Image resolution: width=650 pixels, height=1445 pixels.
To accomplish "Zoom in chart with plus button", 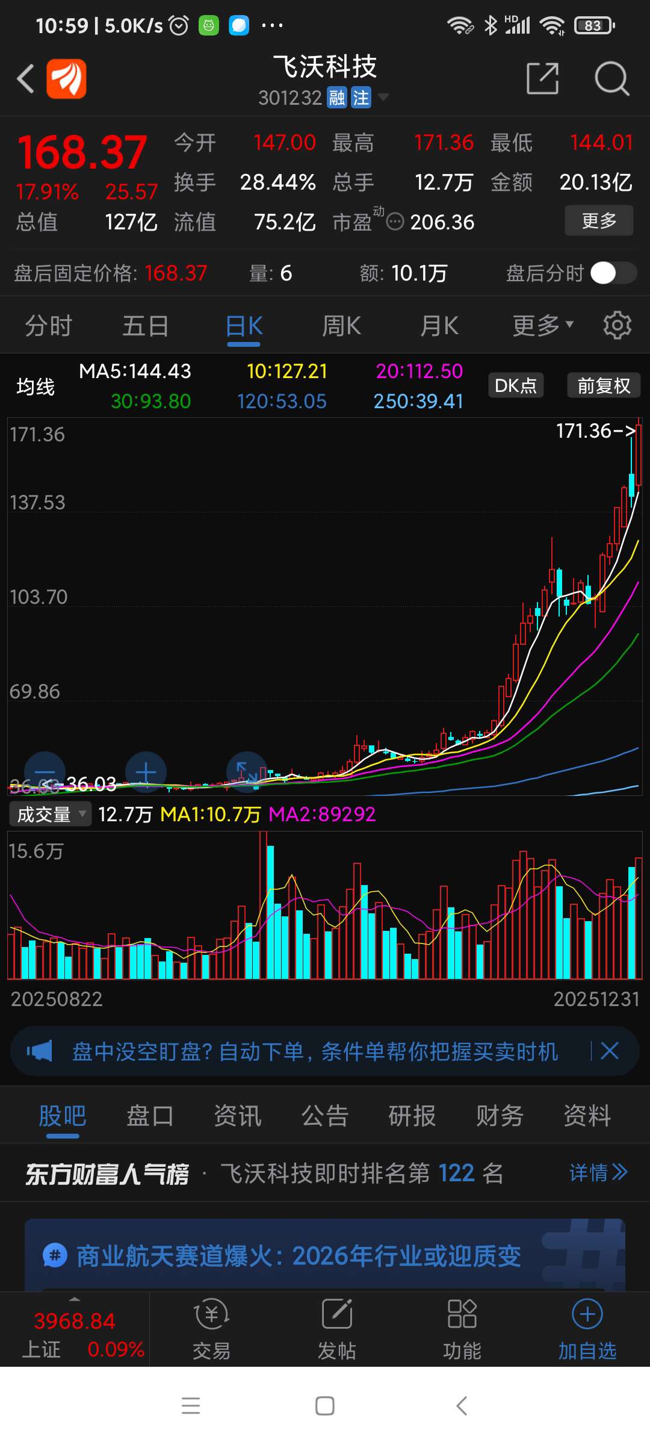I will point(146,772).
